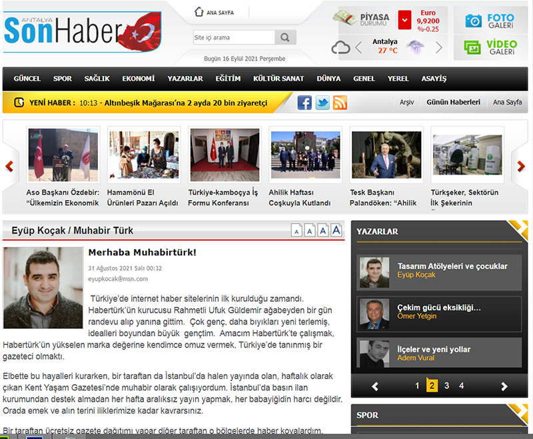
Task: Go to Yazarlar page 1
Action: click(417, 386)
